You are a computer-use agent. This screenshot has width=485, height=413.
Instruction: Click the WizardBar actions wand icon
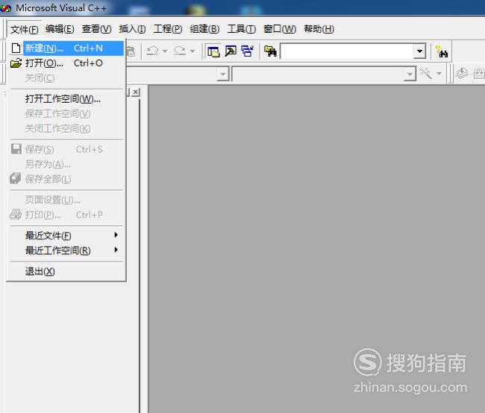[x=426, y=74]
